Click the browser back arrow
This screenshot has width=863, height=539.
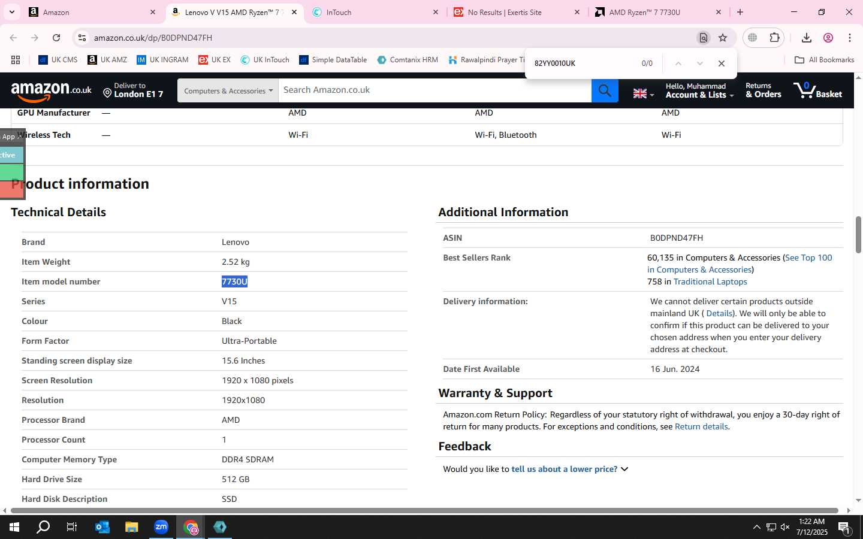pos(13,38)
